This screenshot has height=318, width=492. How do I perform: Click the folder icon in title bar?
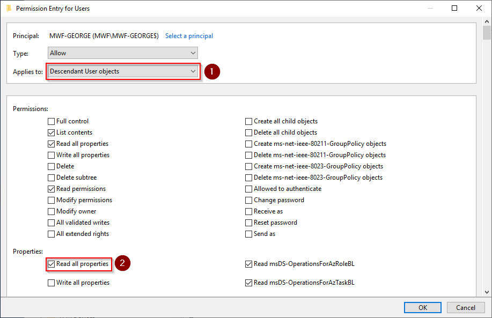(9, 9)
